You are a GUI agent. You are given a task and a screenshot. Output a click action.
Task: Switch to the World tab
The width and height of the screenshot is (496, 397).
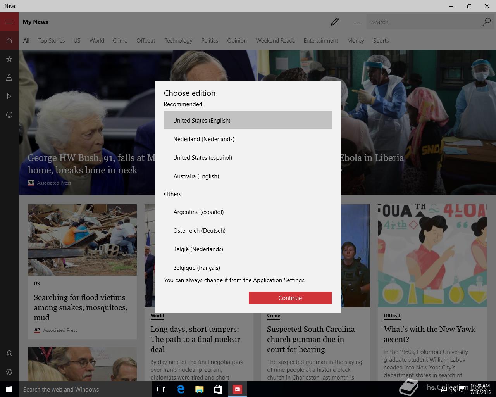coord(96,40)
